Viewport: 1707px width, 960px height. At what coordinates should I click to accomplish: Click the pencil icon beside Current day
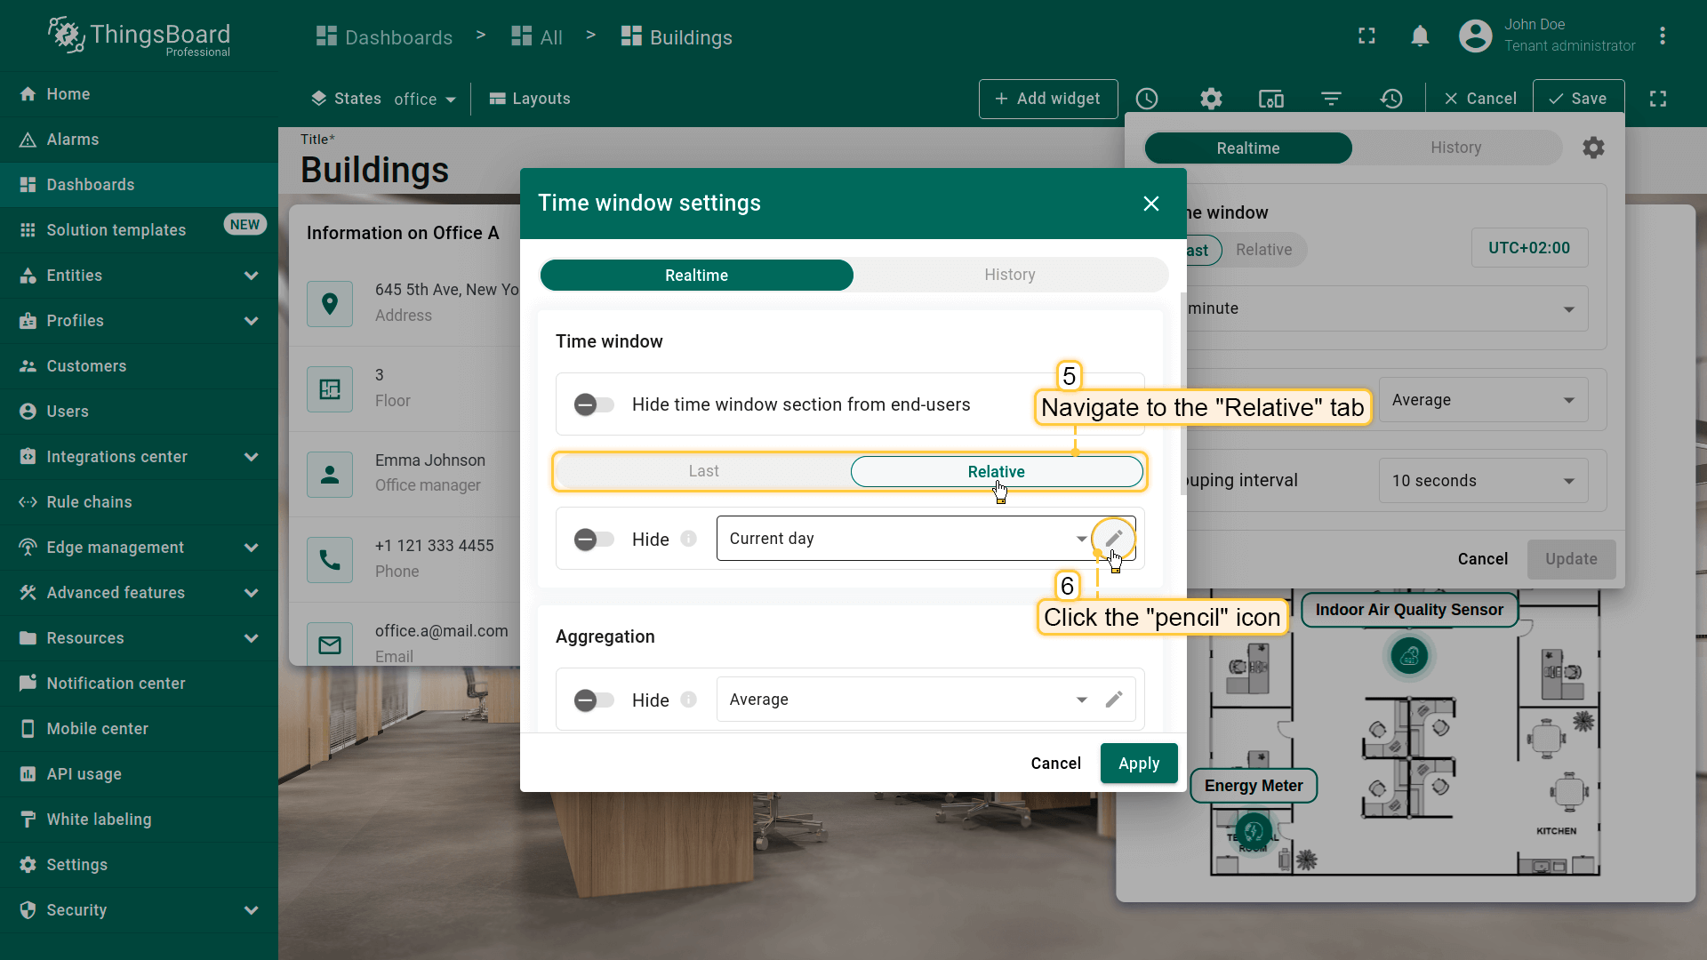pyautogui.click(x=1113, y=539)
